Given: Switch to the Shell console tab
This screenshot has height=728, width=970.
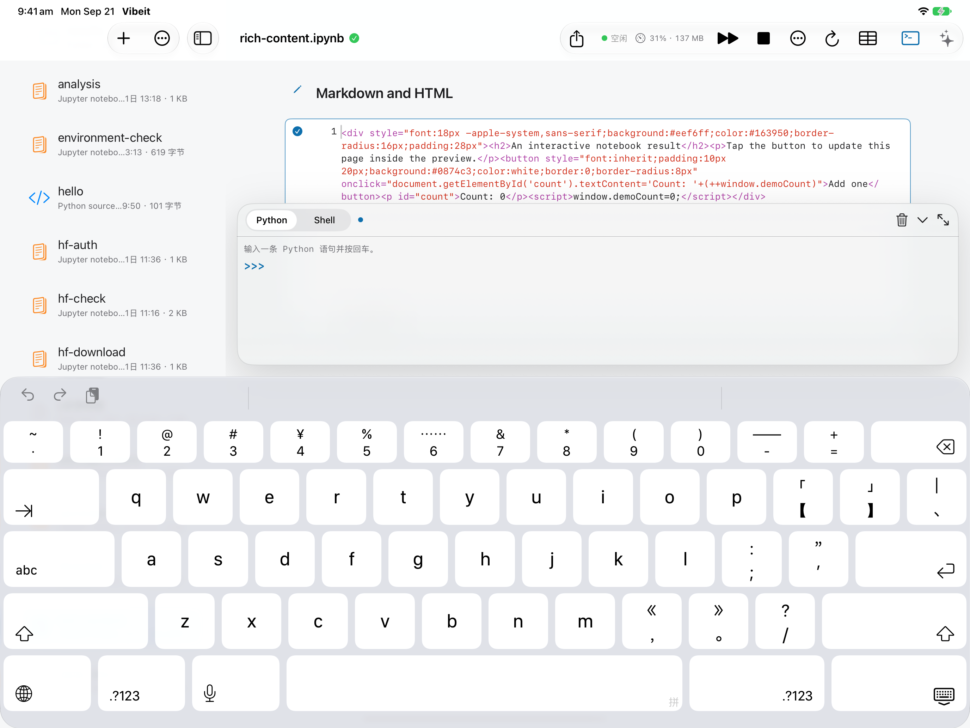Looking at the screenshot, I should pyautogui.click(x=324, y=220).
